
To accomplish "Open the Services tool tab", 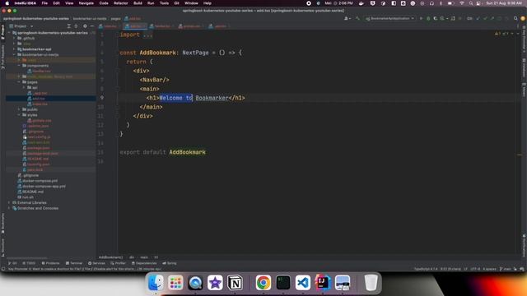I will pyautogui.click(x=97, y=263).
